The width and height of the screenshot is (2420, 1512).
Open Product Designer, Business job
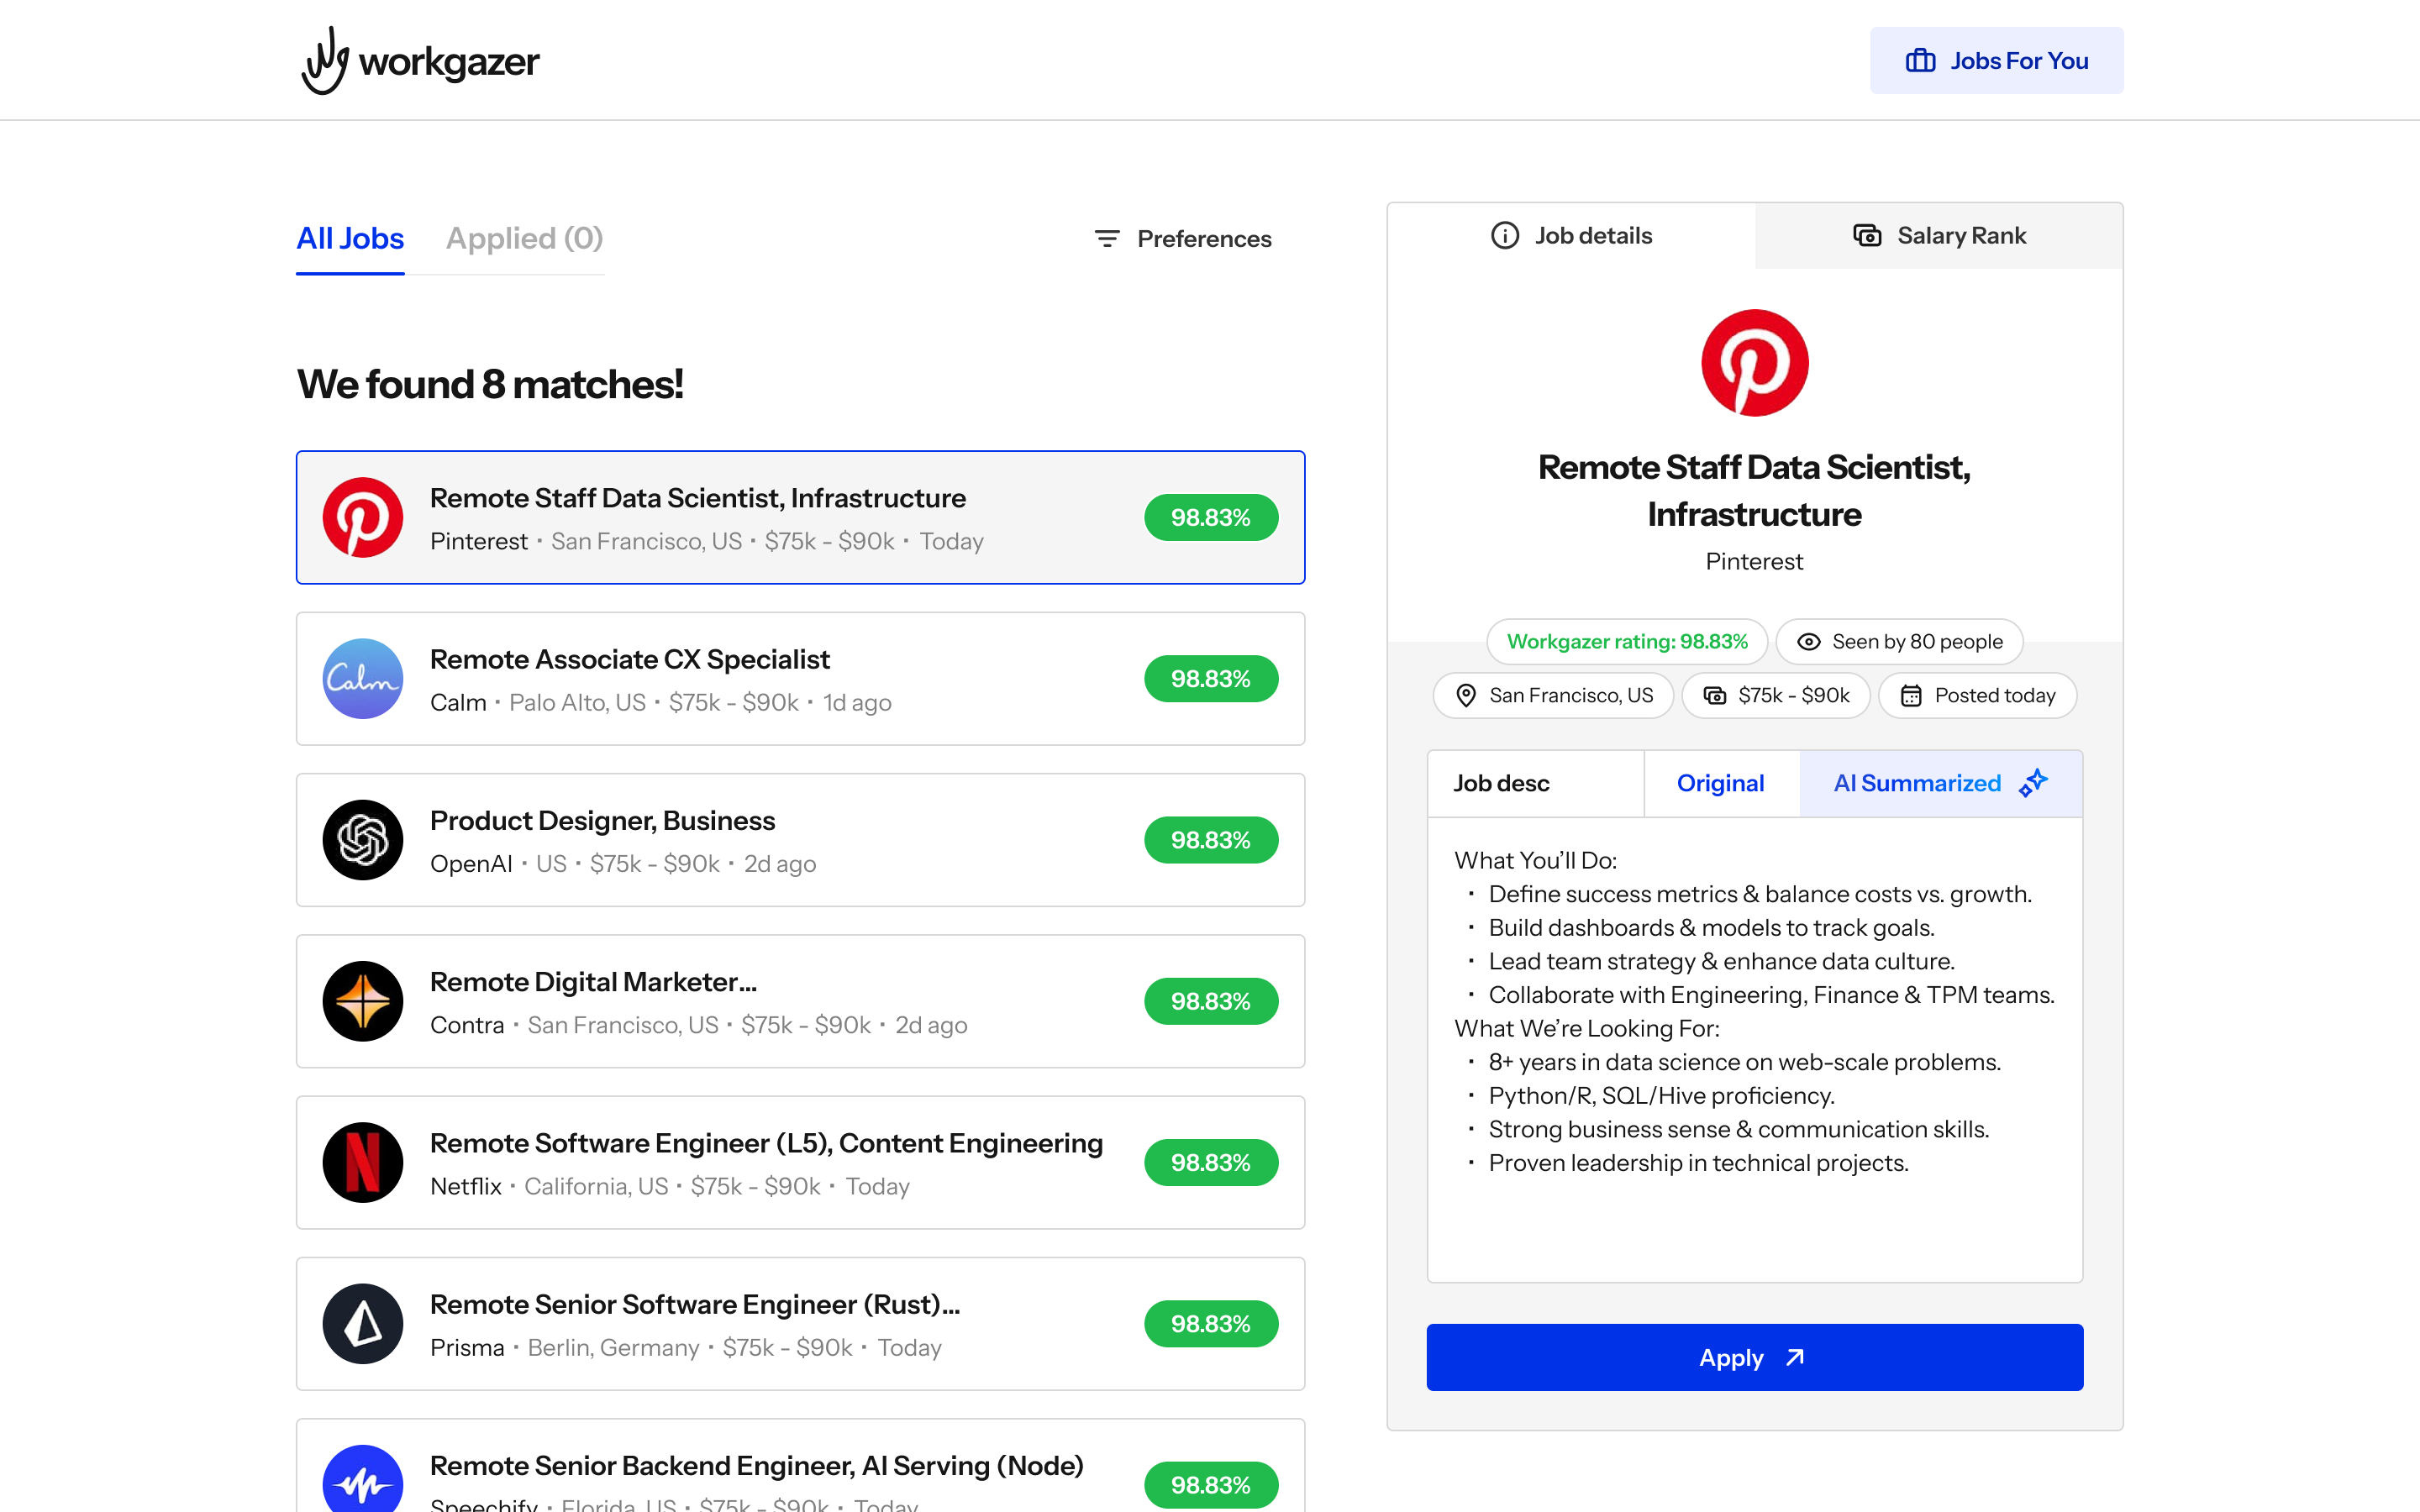point(800,840)
